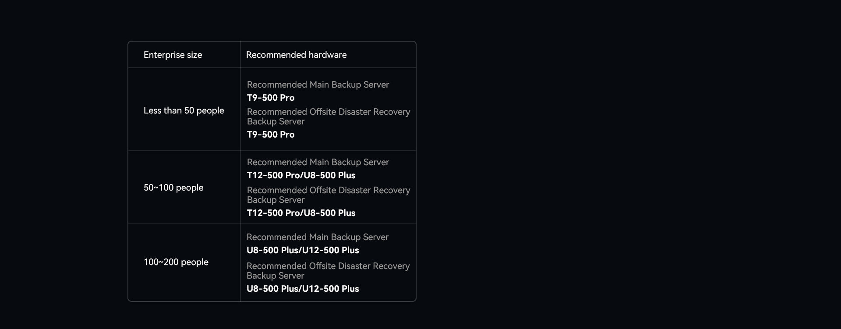This screenshot has height=329, width=841.
Task: Click Offsite Disaster Recovery label for under-50 enterprises
Action: coord(328,117)
